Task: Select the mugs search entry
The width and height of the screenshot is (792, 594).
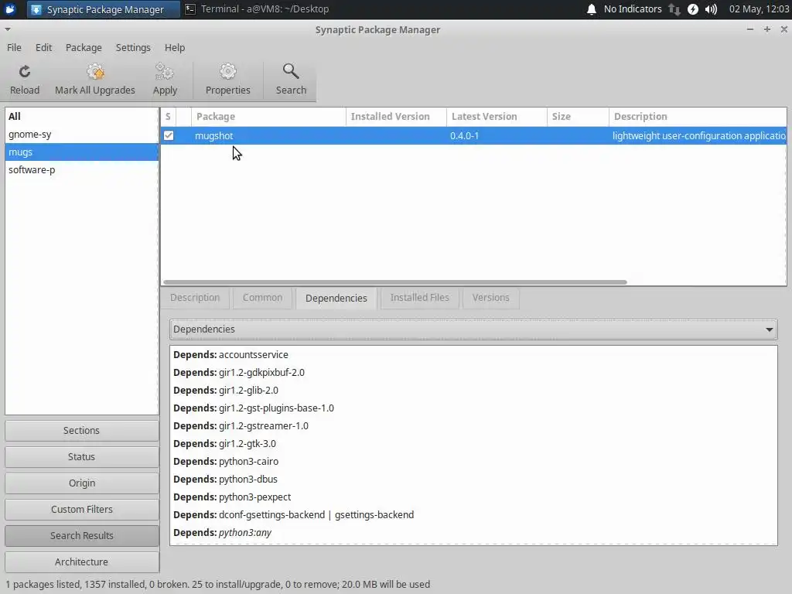Action: (x=81, y=152)
